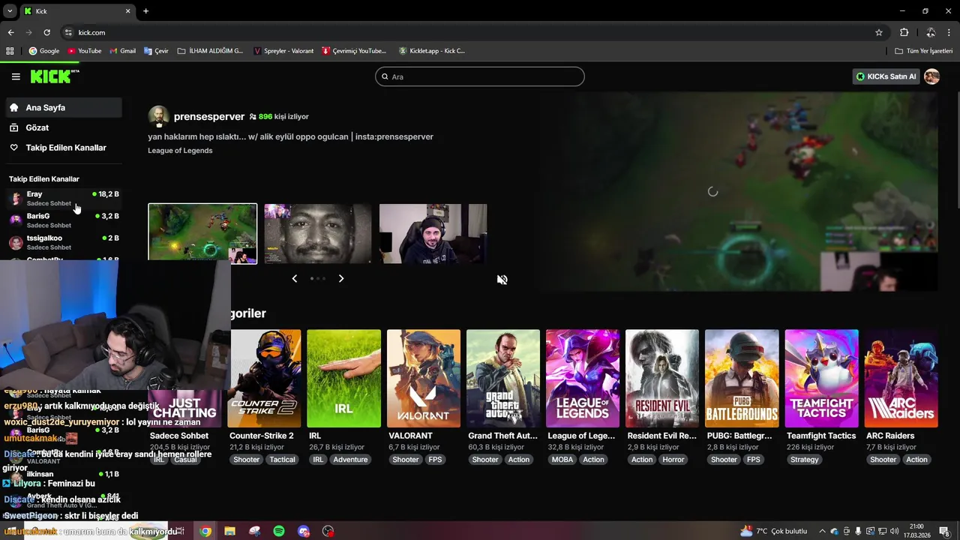Viewport: 960px width, 540px height.
Task: Reload the current page
Action: tap(46, 32)
